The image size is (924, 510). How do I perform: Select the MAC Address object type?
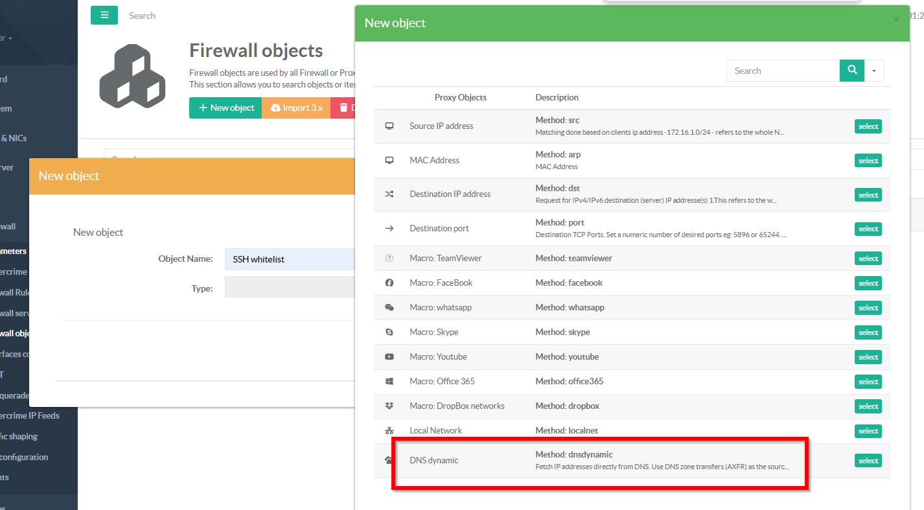[868, 161]
